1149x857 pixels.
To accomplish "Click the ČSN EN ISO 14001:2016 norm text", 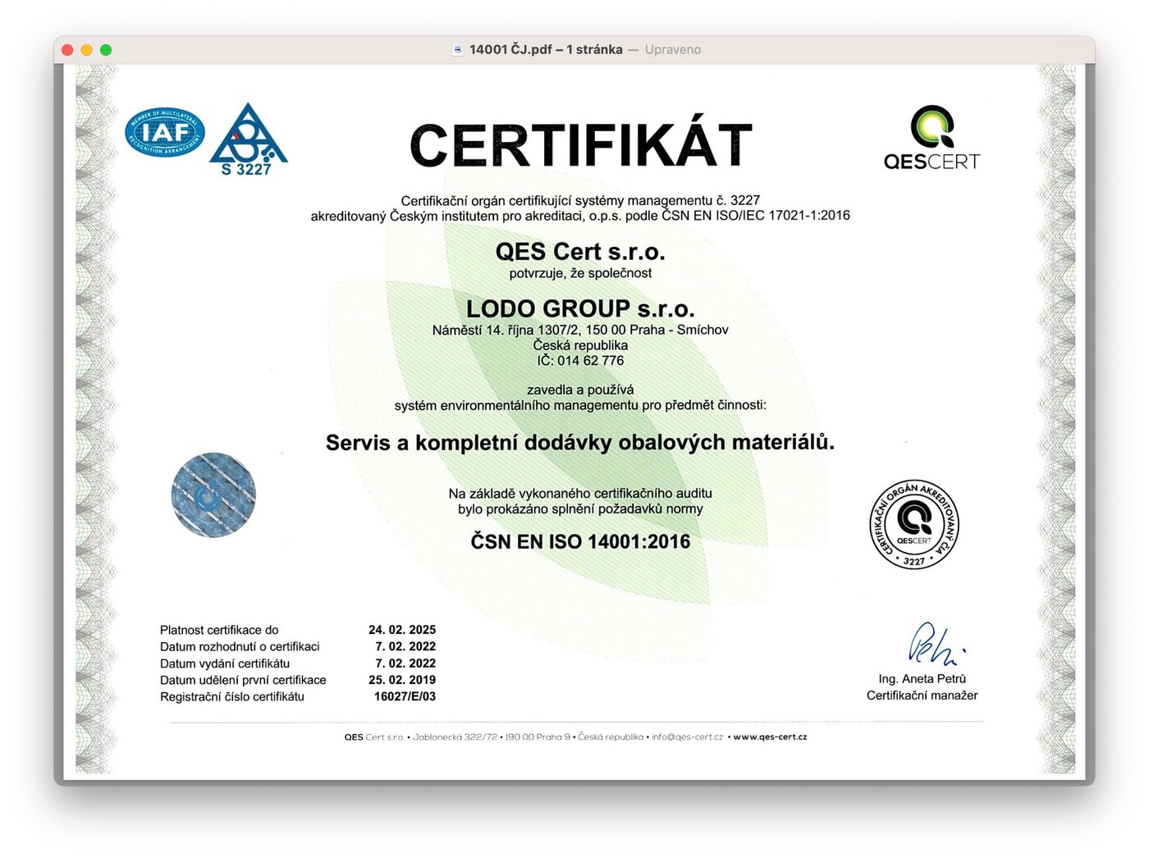I will (x=580, y=541).
